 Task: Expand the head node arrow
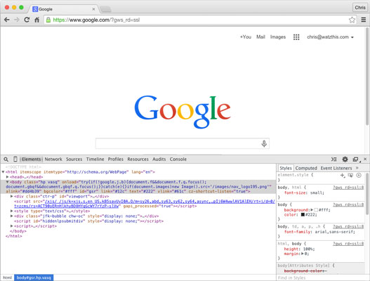(x=7, y=177)
